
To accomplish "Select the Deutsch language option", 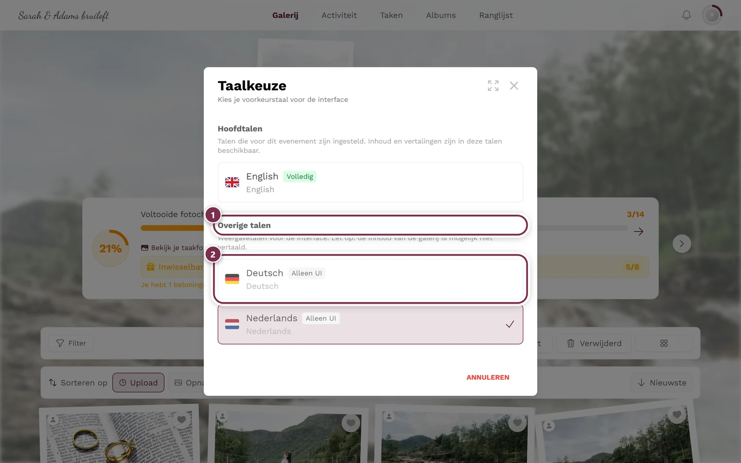I will coord(370,279).
